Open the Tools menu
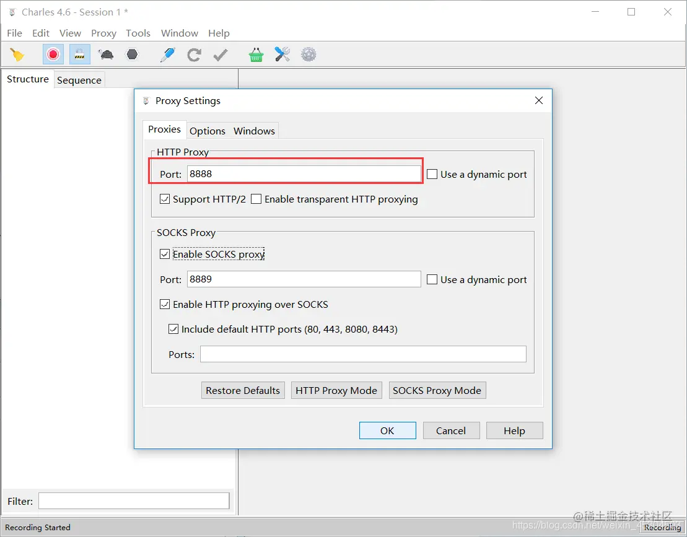687x537 pixels. [x=138, y=33]
